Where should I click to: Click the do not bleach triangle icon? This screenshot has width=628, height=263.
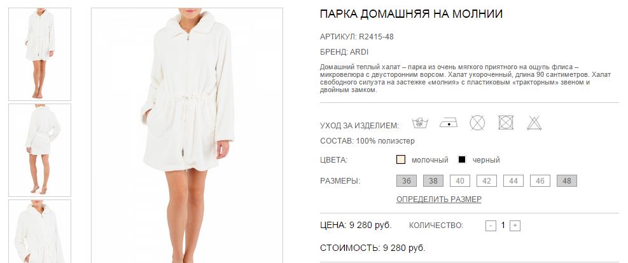coord(534,123)
